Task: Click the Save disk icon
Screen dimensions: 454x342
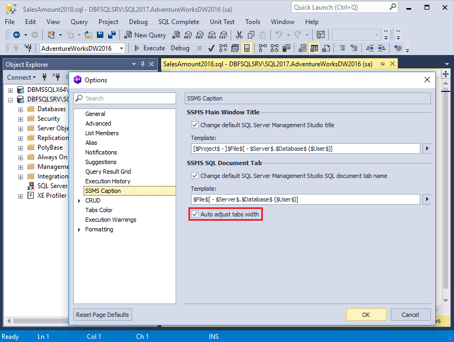Action: coord(100,35)
